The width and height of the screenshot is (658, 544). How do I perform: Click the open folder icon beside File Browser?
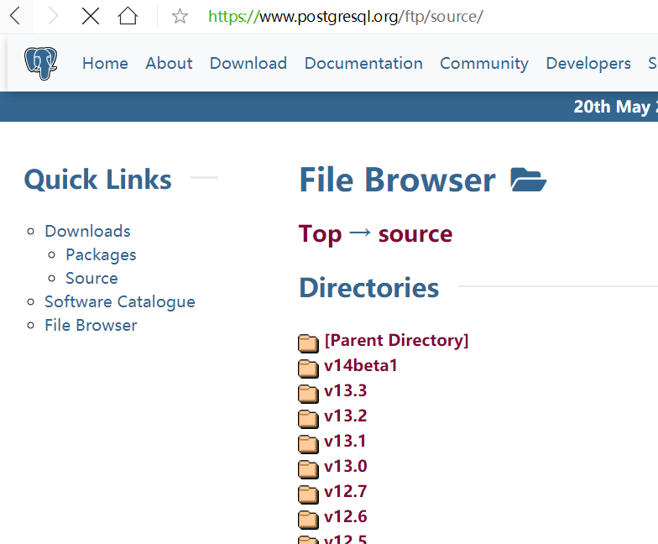coord(529,180)
